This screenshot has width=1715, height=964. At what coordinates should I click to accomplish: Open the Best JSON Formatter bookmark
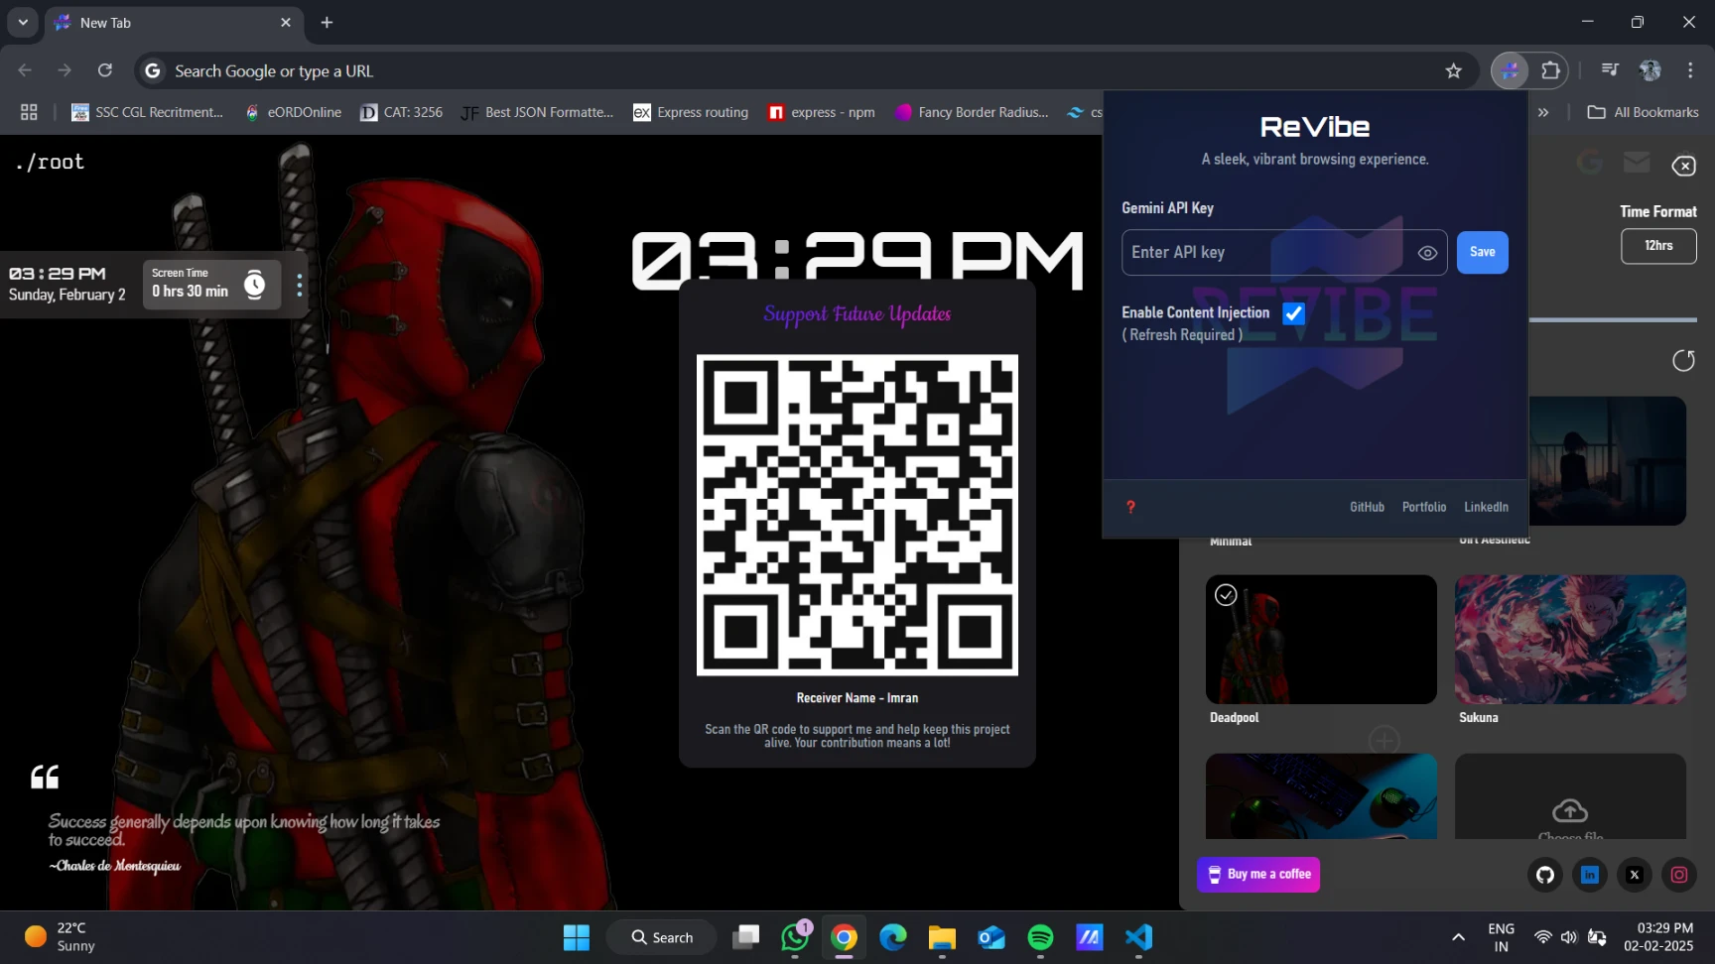coord(537,112)
